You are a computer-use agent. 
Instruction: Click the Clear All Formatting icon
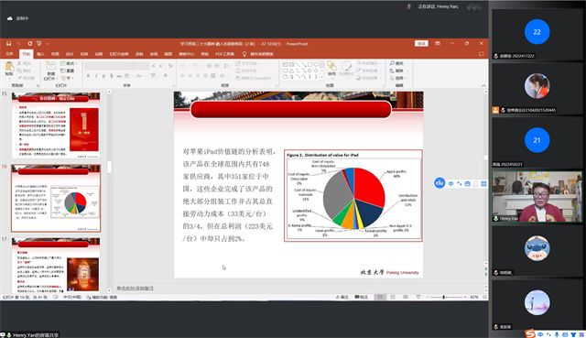click(x=170, y=66)
